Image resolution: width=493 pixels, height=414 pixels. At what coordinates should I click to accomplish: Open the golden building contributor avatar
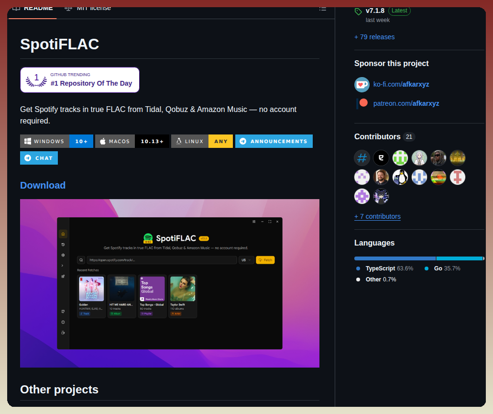pos(458,158)
